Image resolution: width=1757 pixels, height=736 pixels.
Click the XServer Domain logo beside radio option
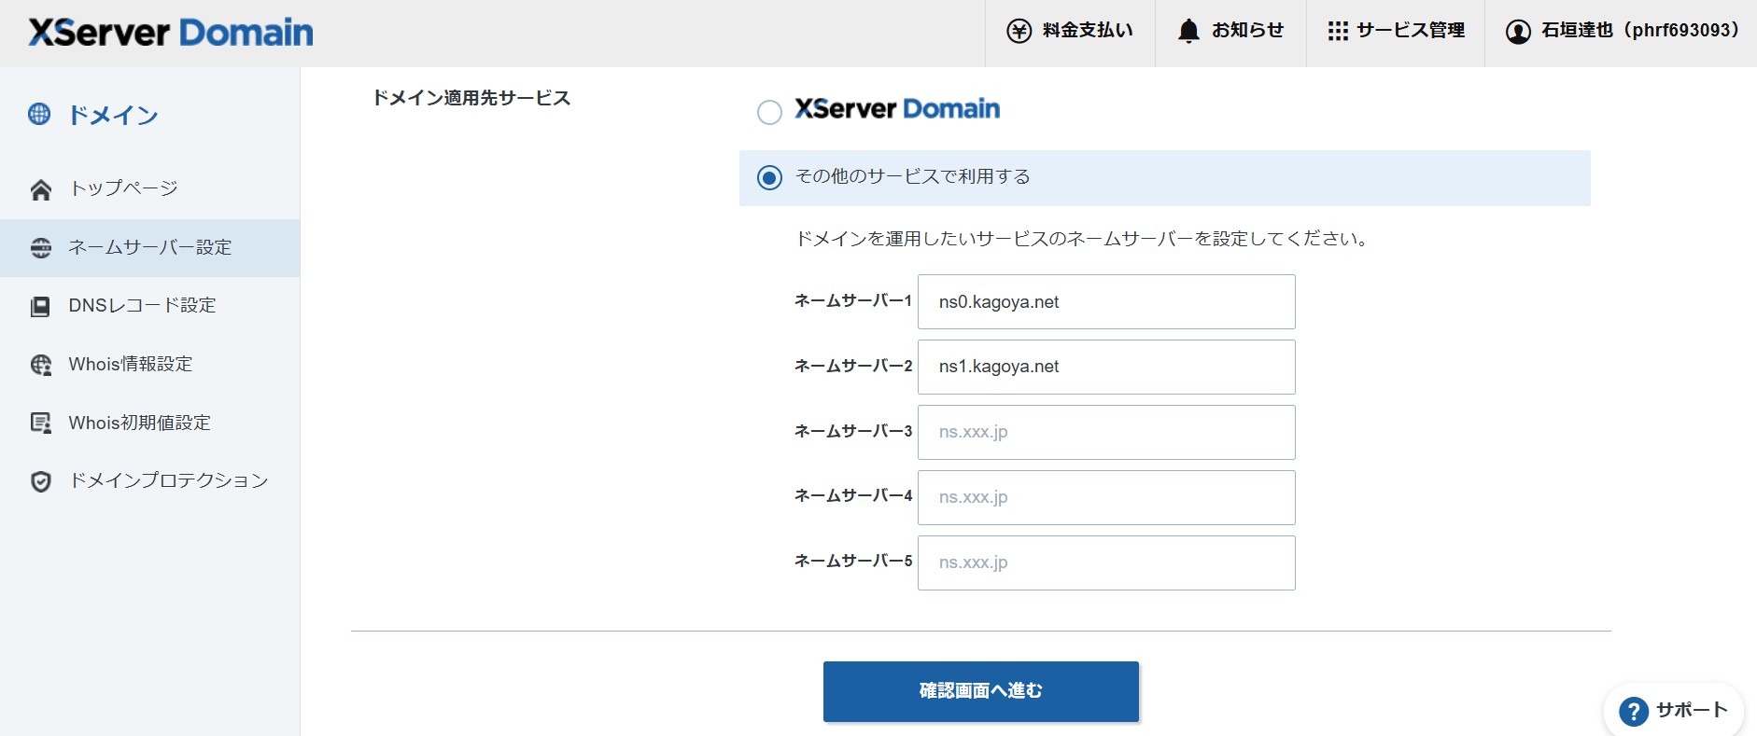897,109
